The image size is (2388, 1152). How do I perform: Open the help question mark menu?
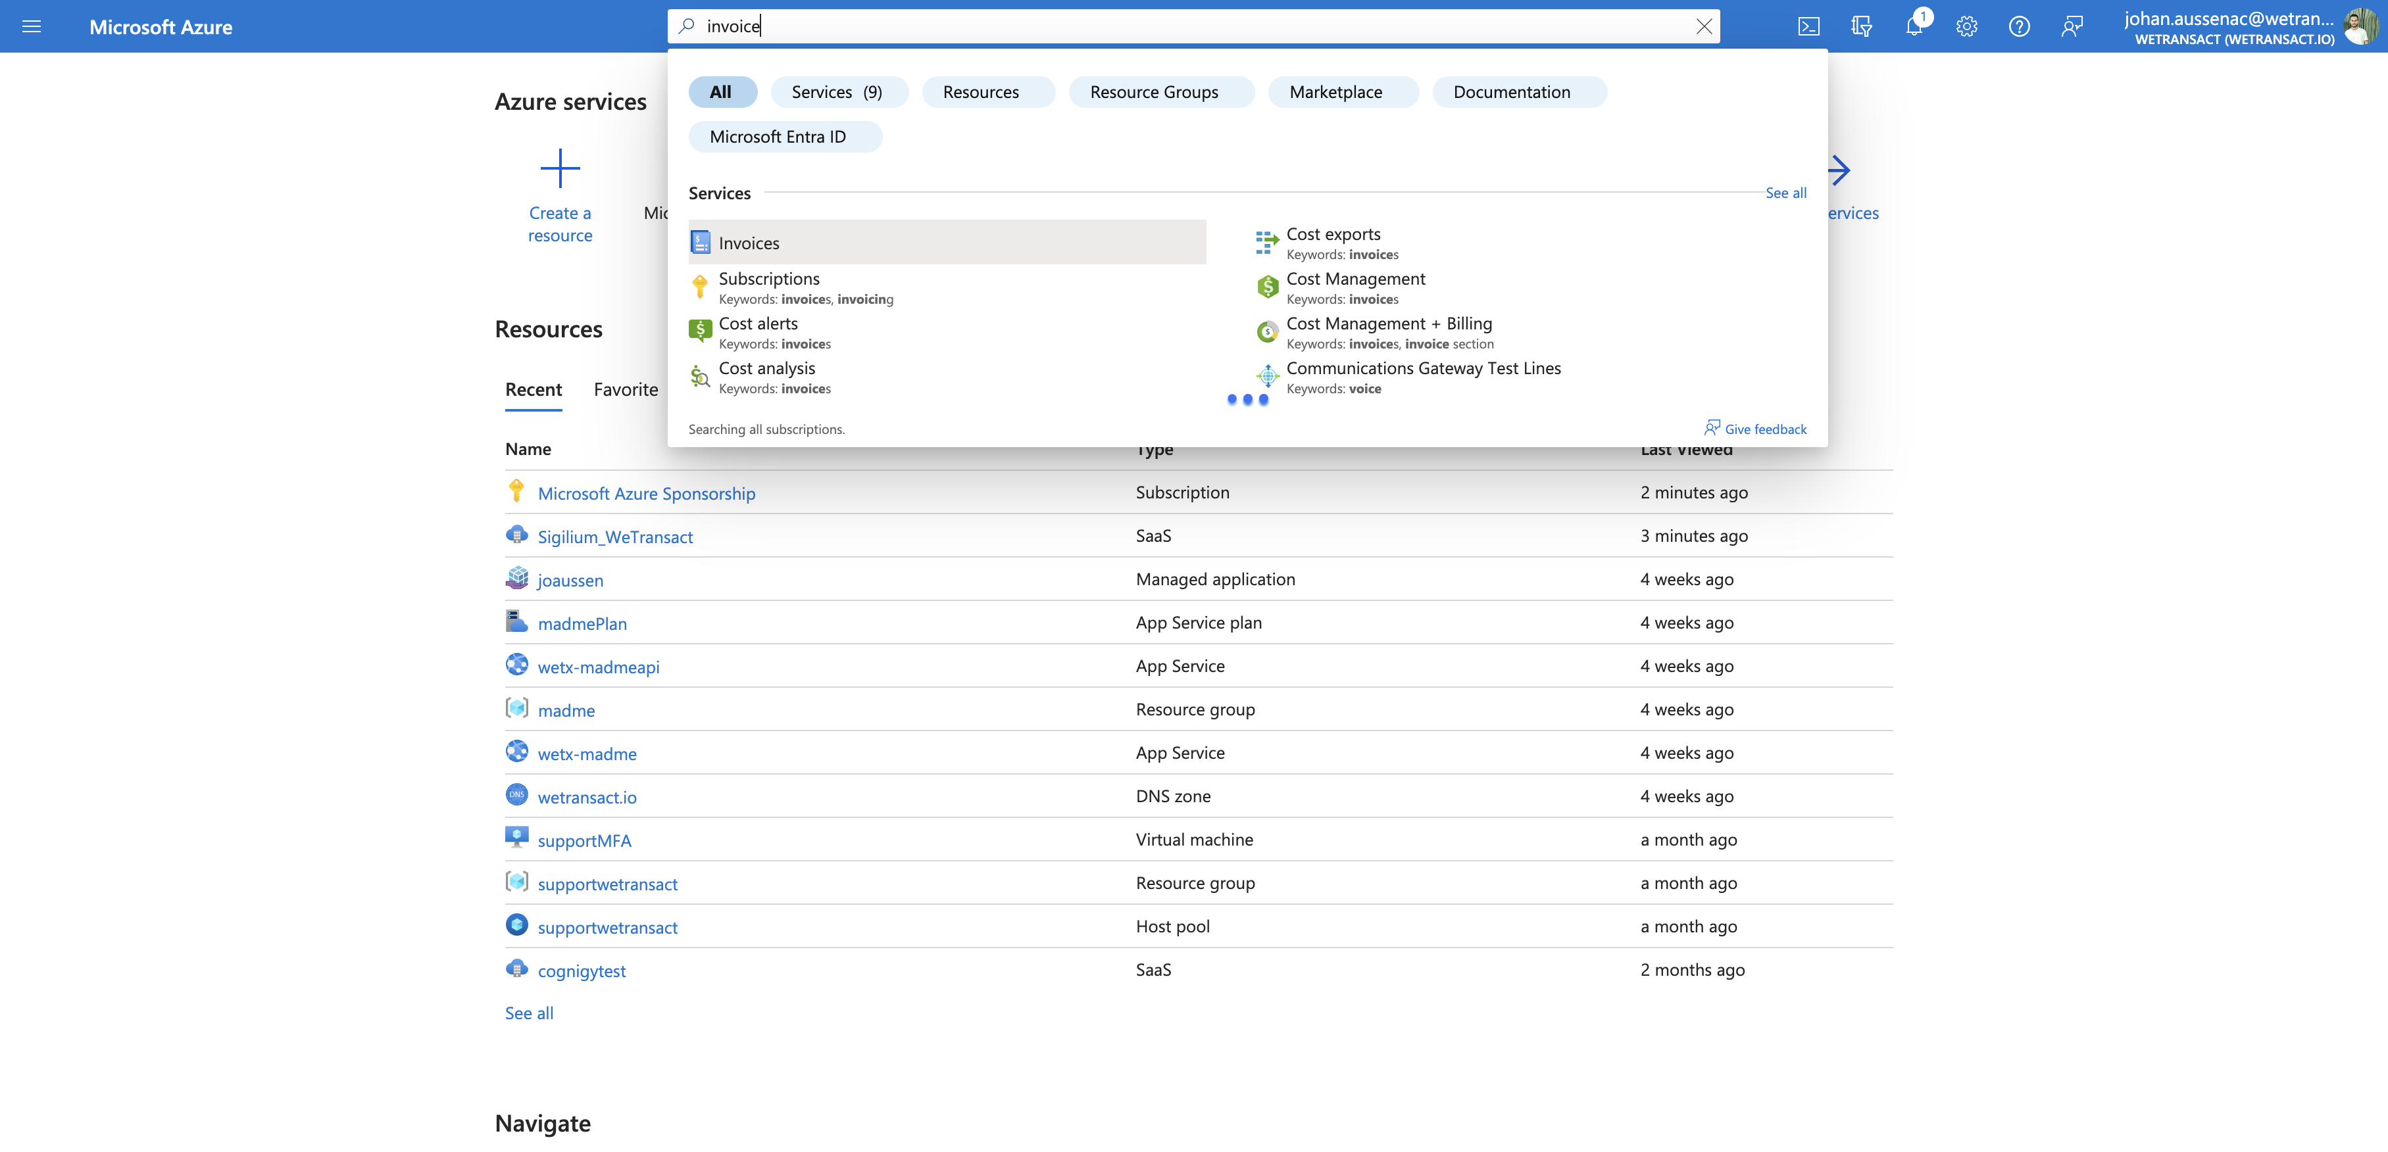[x=2019, y=27]
